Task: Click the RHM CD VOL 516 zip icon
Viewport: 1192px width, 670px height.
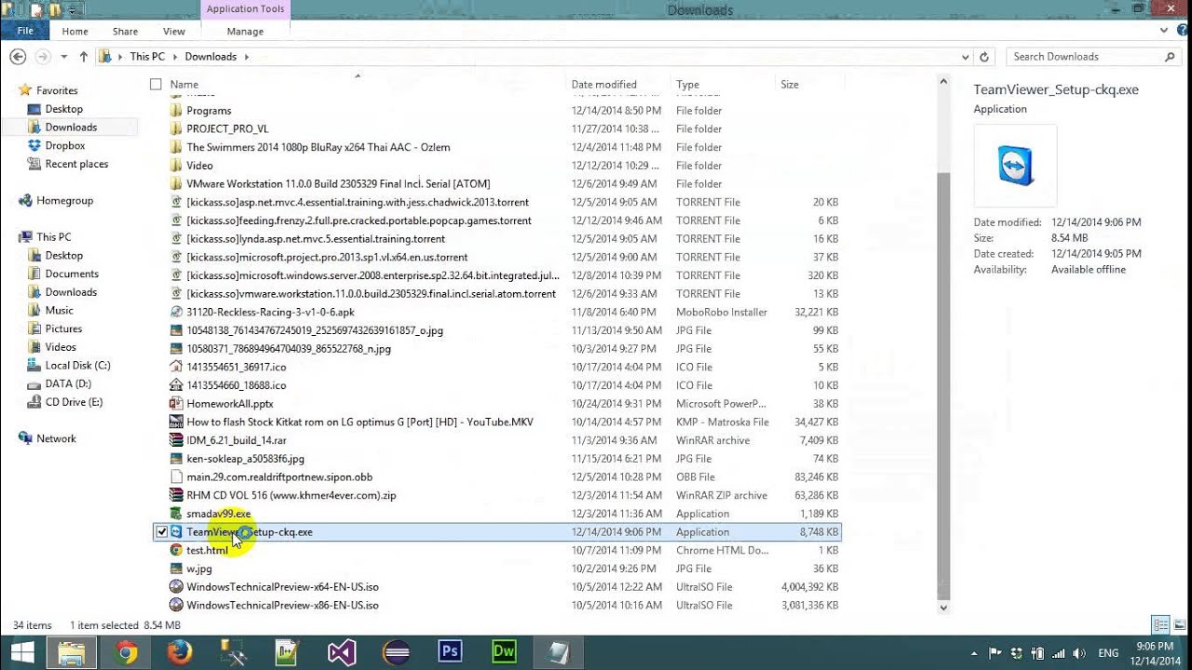Action: point(177,496)
